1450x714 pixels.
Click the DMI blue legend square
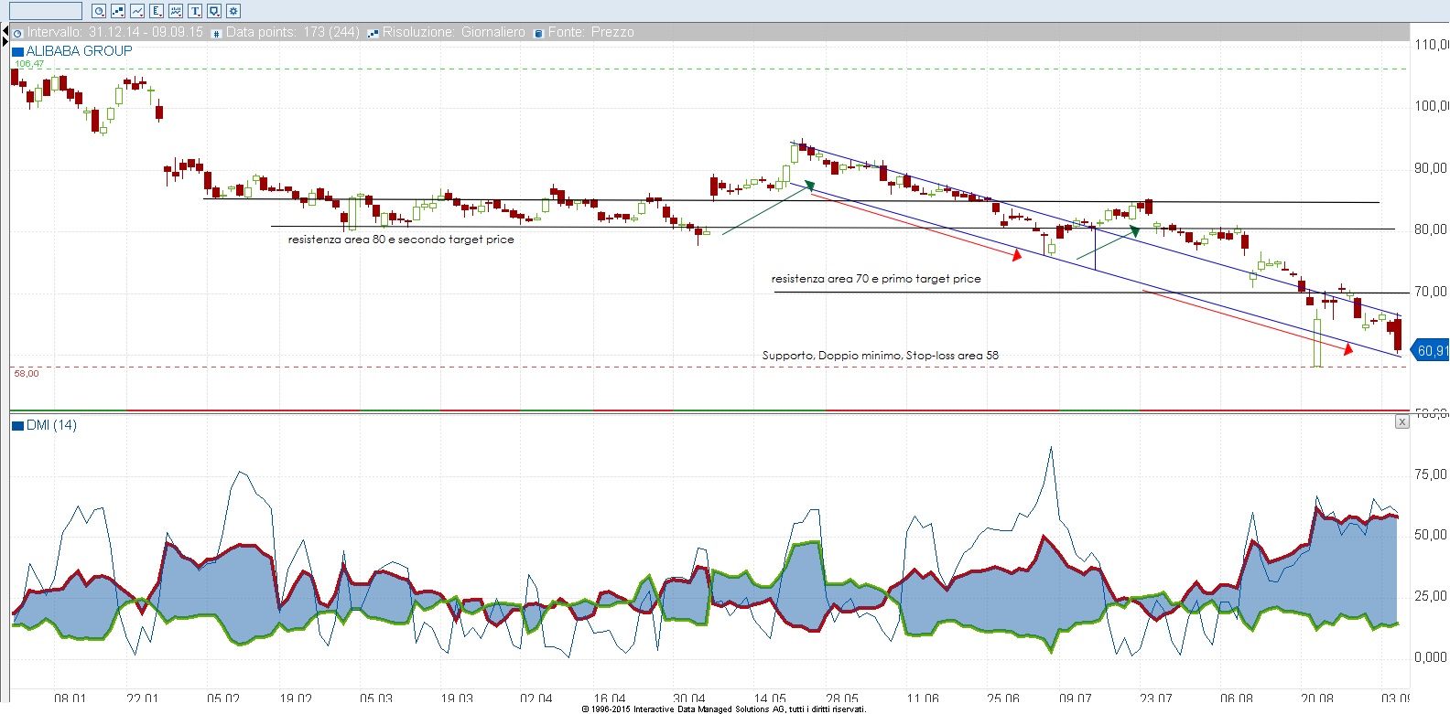pos(17,426)
